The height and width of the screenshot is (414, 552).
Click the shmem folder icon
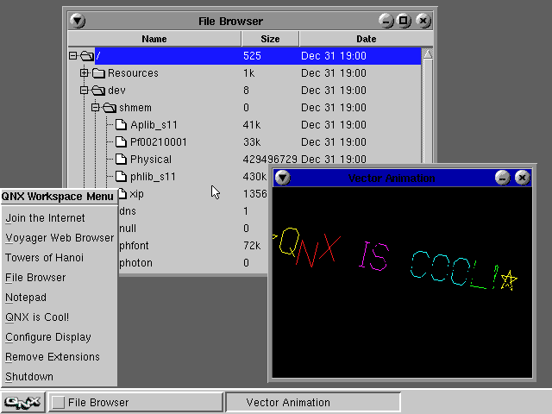(110, 108)
